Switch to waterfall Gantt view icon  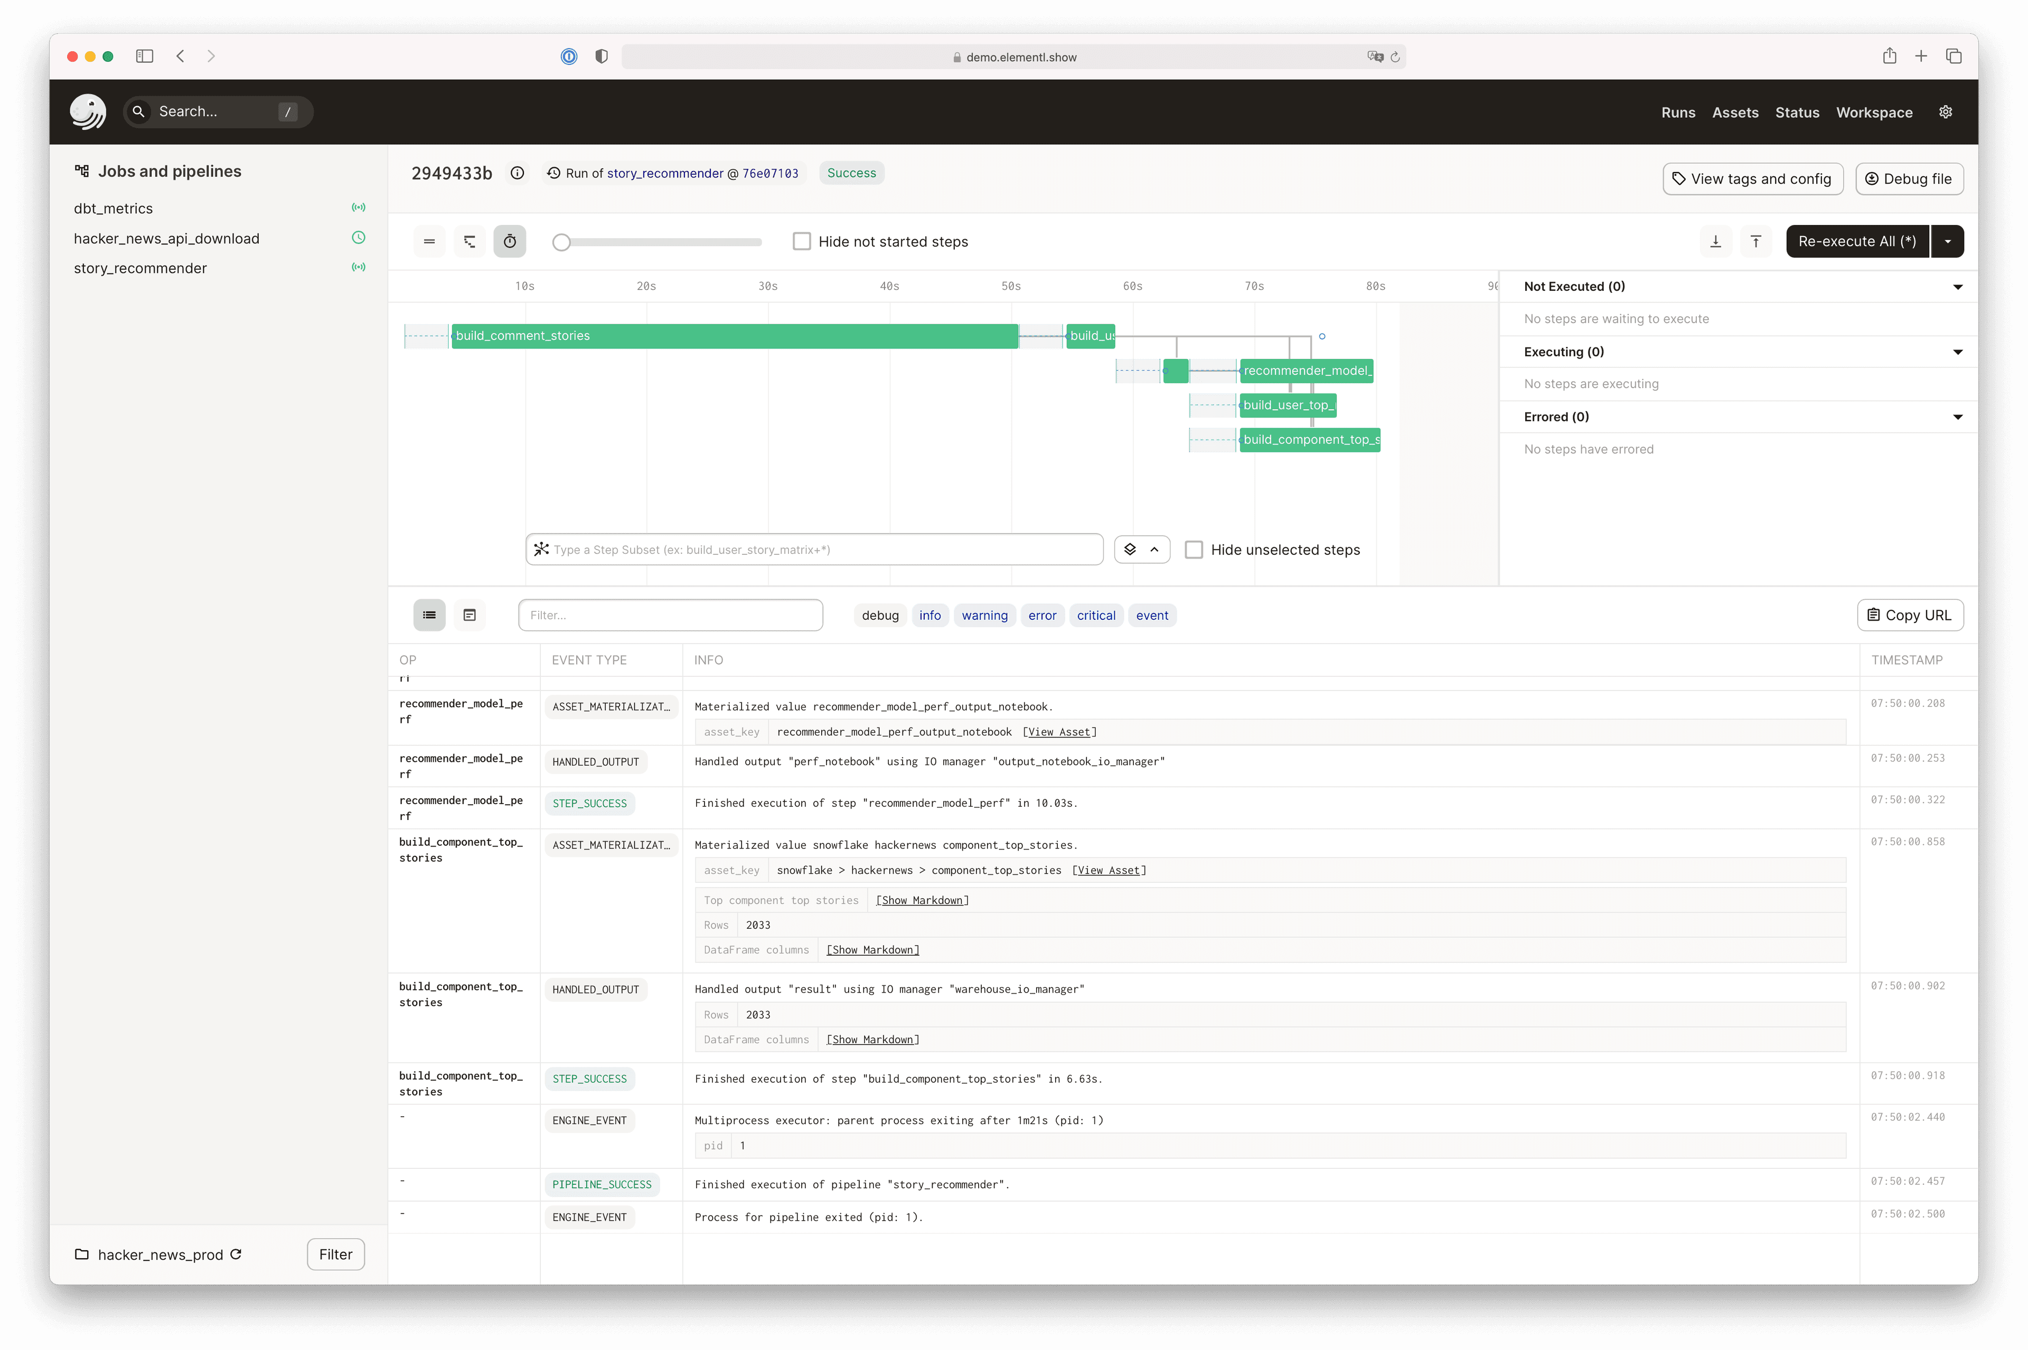point(470,242)
